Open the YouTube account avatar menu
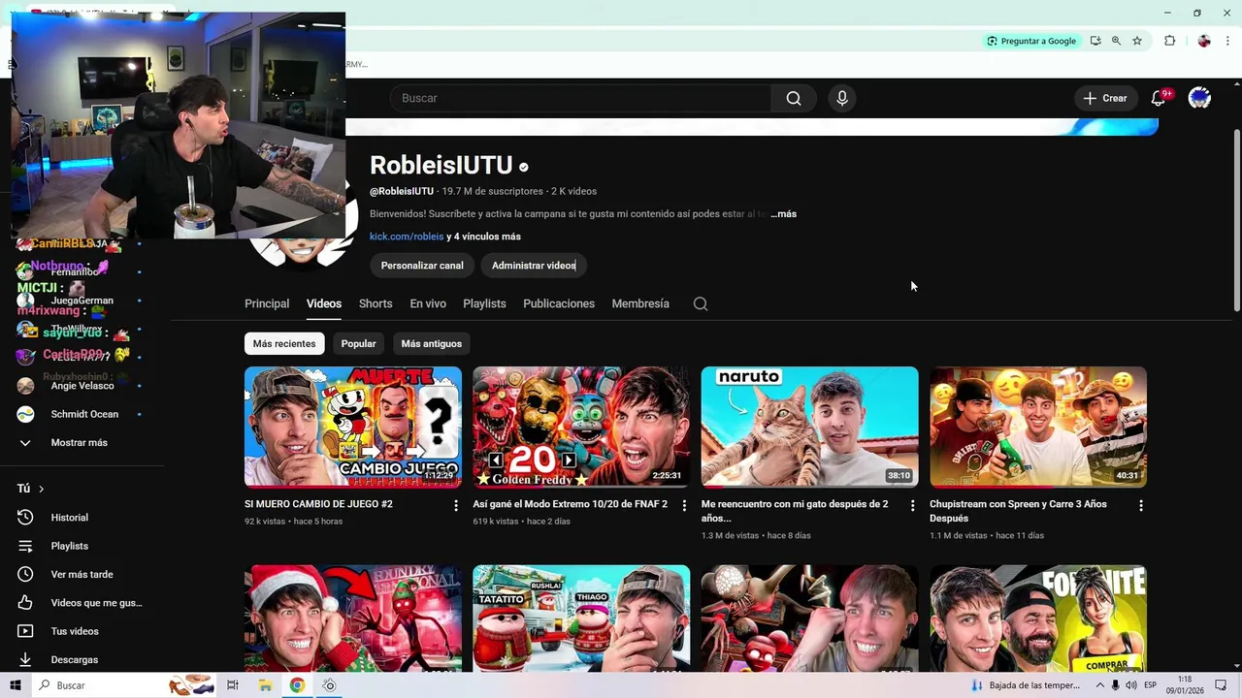1242x698 pixels. click(1199, 98)
